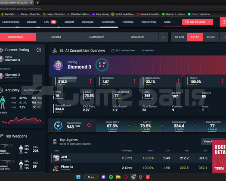Screen dimensions: 226x181
Task: Click the Jett row '2.7 hrs' time played
Action: pyautogui.click(x=127, y=158)
